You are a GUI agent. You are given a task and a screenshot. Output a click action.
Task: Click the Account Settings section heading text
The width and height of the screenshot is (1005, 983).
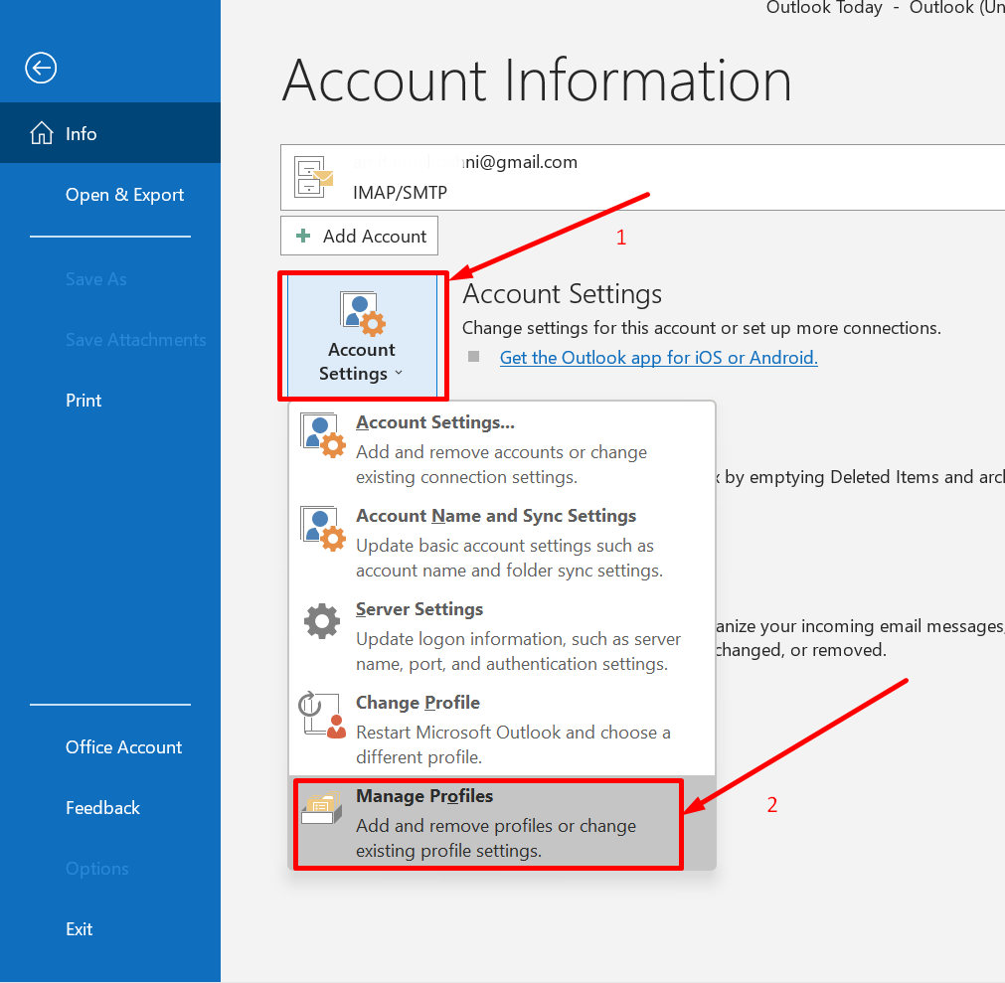[562, 294]
